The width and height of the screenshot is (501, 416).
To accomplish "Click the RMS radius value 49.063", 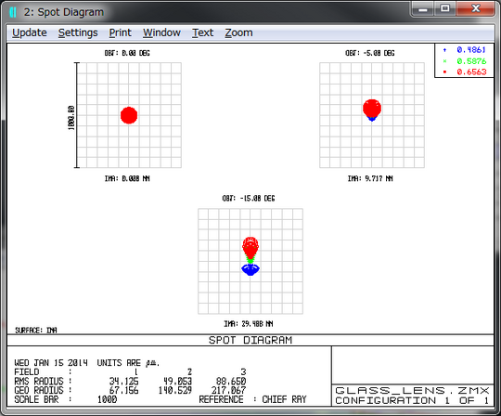I will (177, 381).
